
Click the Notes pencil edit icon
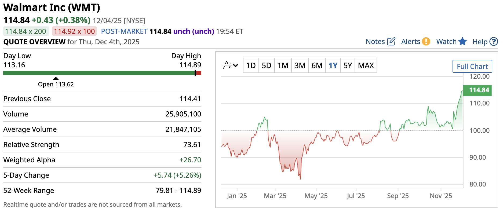coord(391,42)
